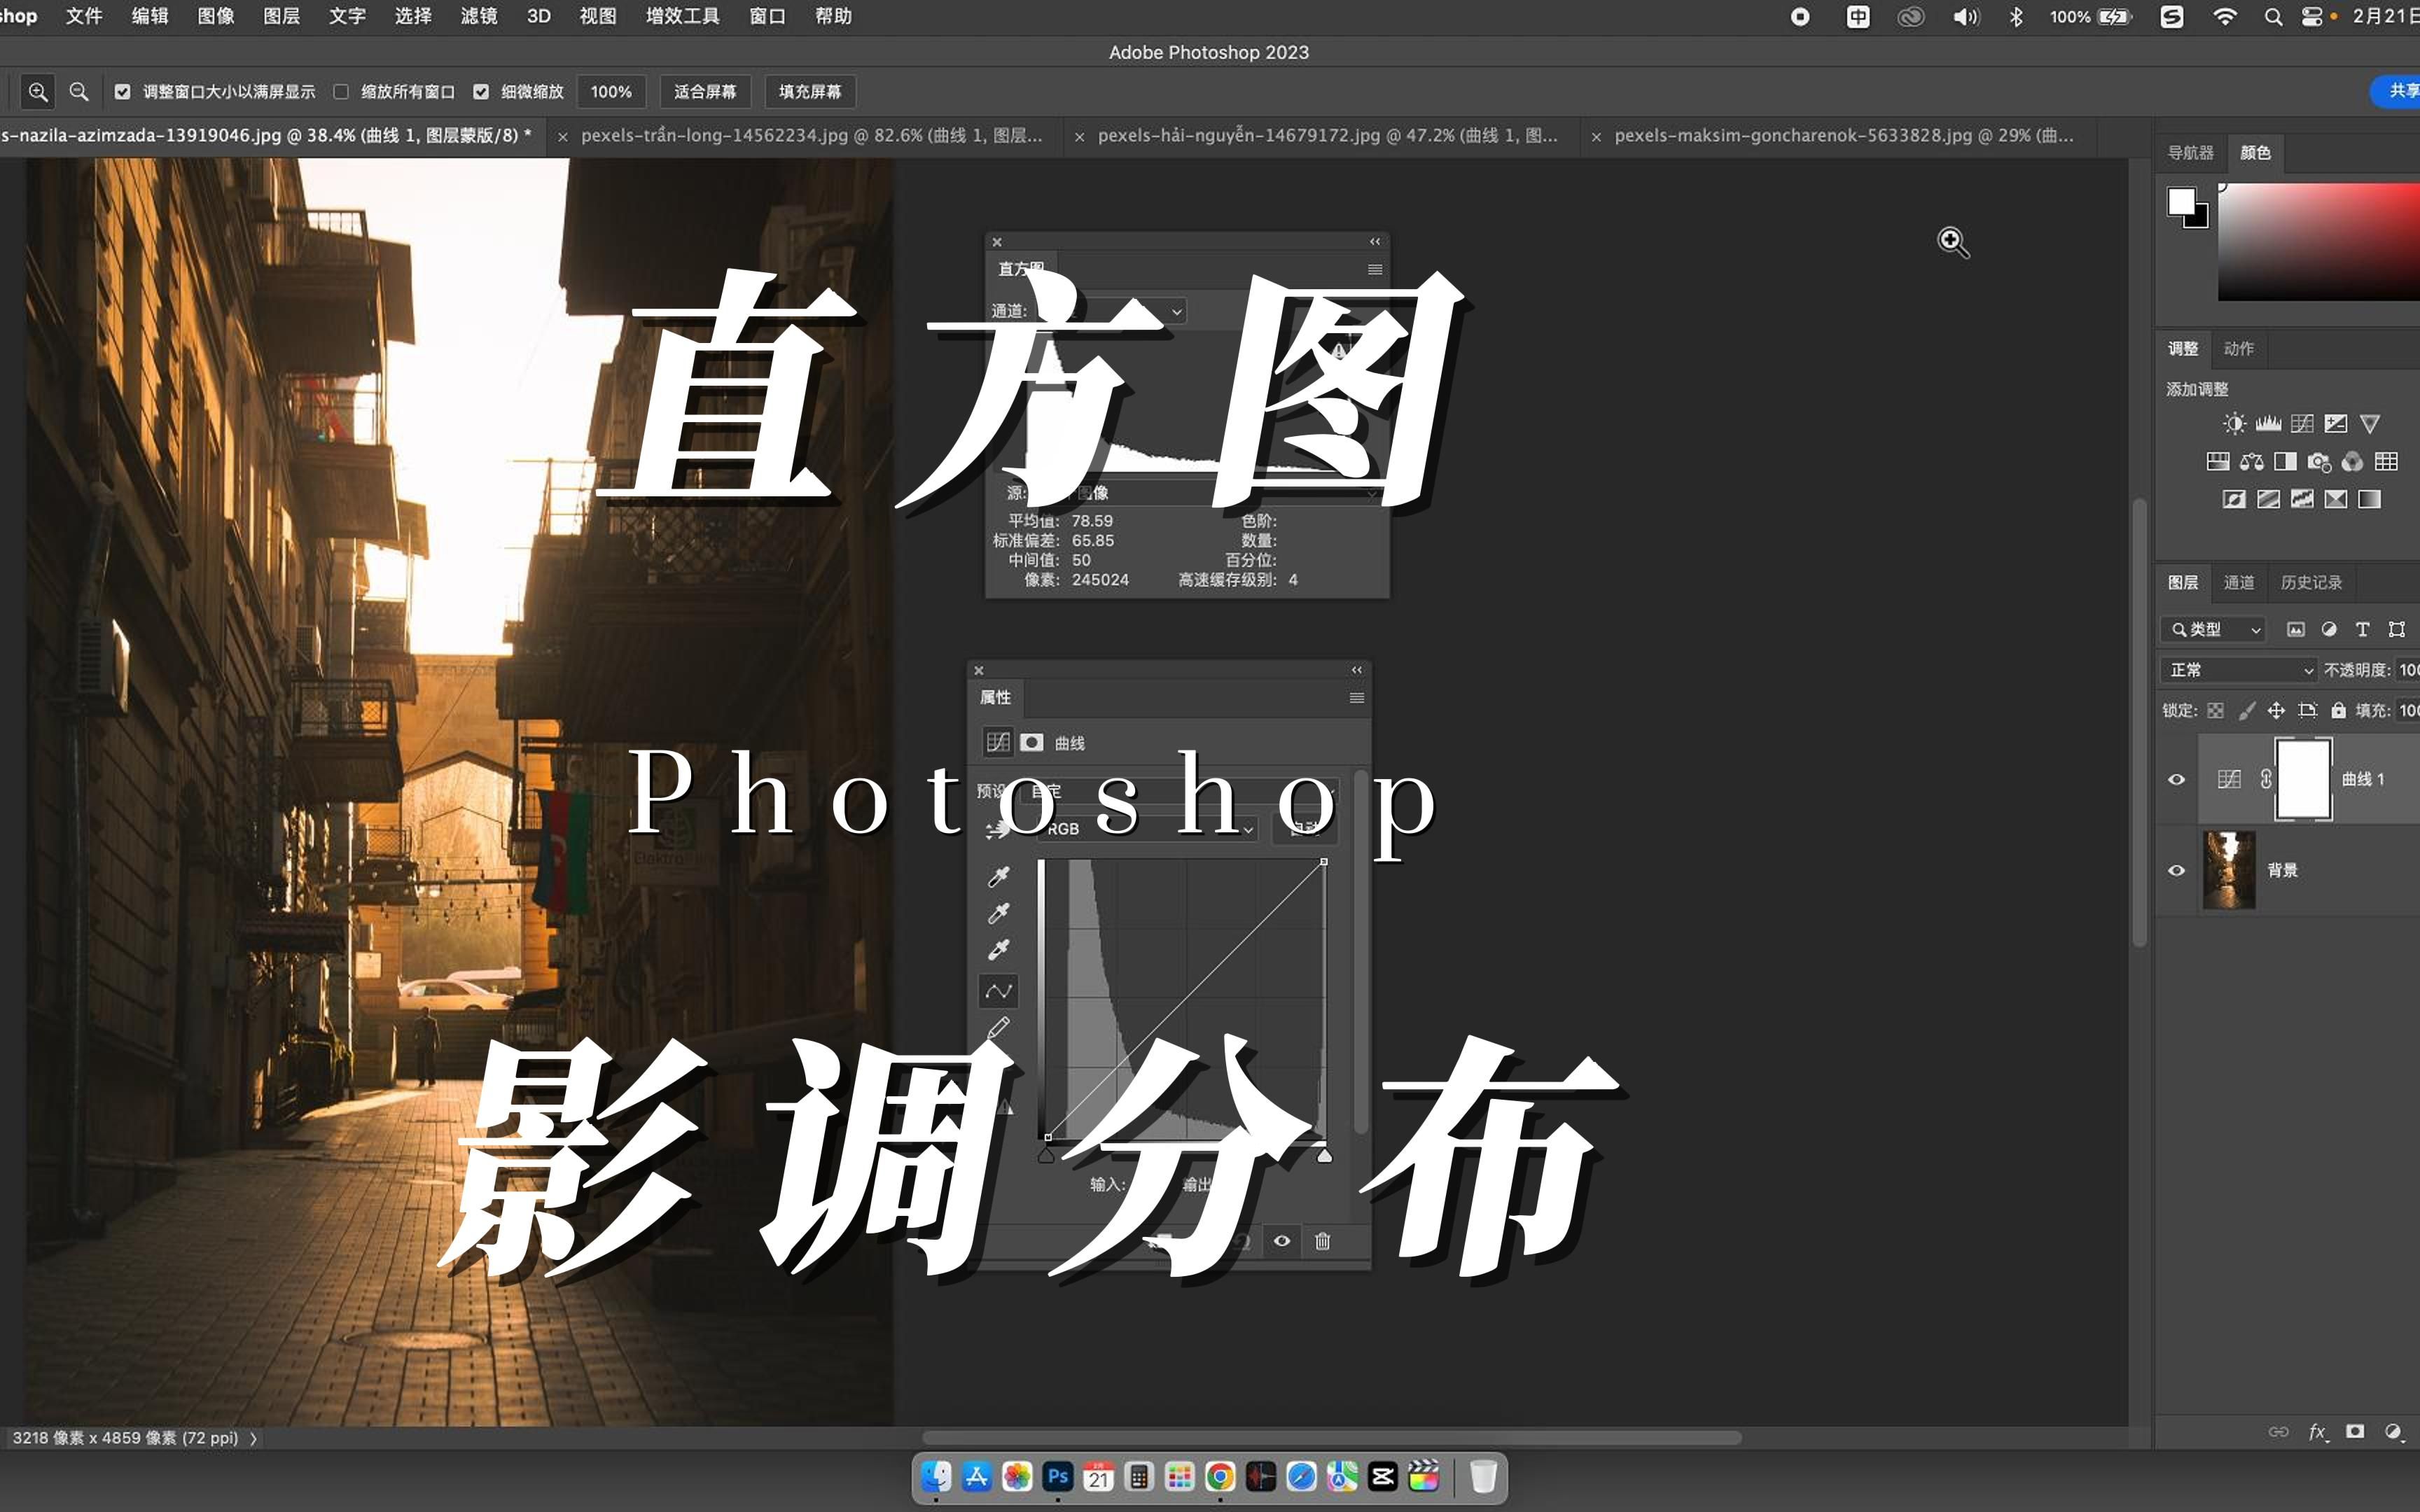Collapse the Properties panel with double arrows
The width and height of the screenshot is (2420, 1512).
(1357, 670)
